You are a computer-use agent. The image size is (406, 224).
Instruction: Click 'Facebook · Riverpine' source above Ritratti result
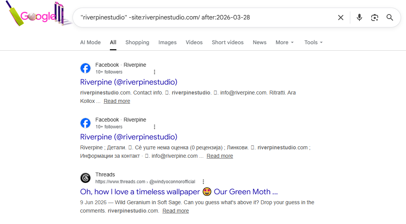121,65
